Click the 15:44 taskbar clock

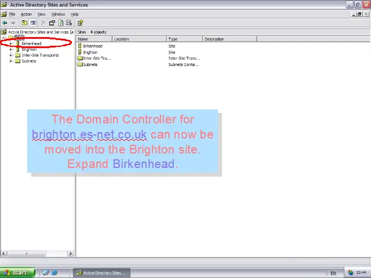tap(361, 273)
